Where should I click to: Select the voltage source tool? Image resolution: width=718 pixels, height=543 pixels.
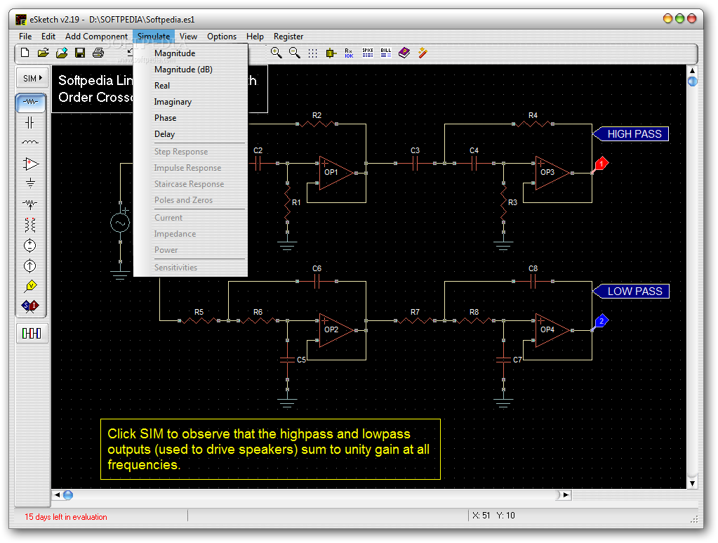pos(29,246)
